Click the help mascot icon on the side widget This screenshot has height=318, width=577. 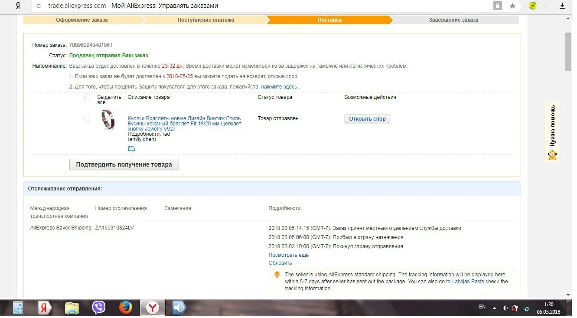click(552, 155)
